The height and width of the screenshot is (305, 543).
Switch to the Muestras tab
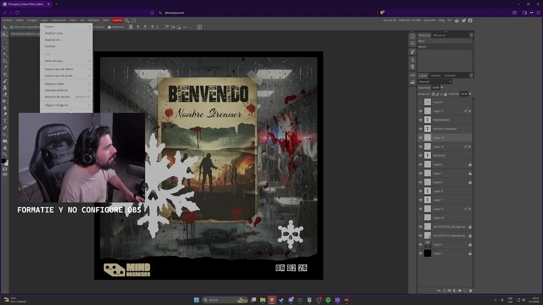(x=439, y=35)
